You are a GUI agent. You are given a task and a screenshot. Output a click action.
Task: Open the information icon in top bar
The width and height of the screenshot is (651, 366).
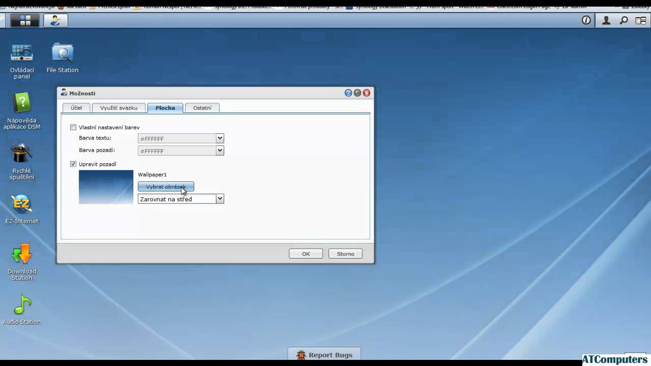pyautogui.click(x=586, y=20)
